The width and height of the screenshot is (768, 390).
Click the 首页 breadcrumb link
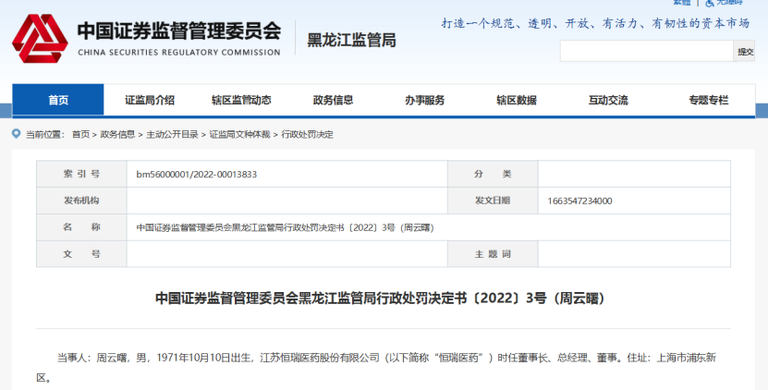(80, 134)
